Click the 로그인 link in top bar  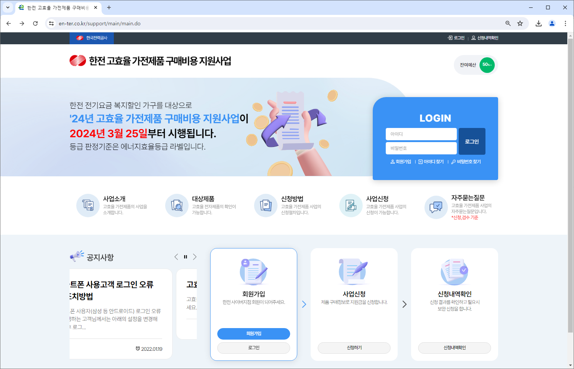[456, 38]
